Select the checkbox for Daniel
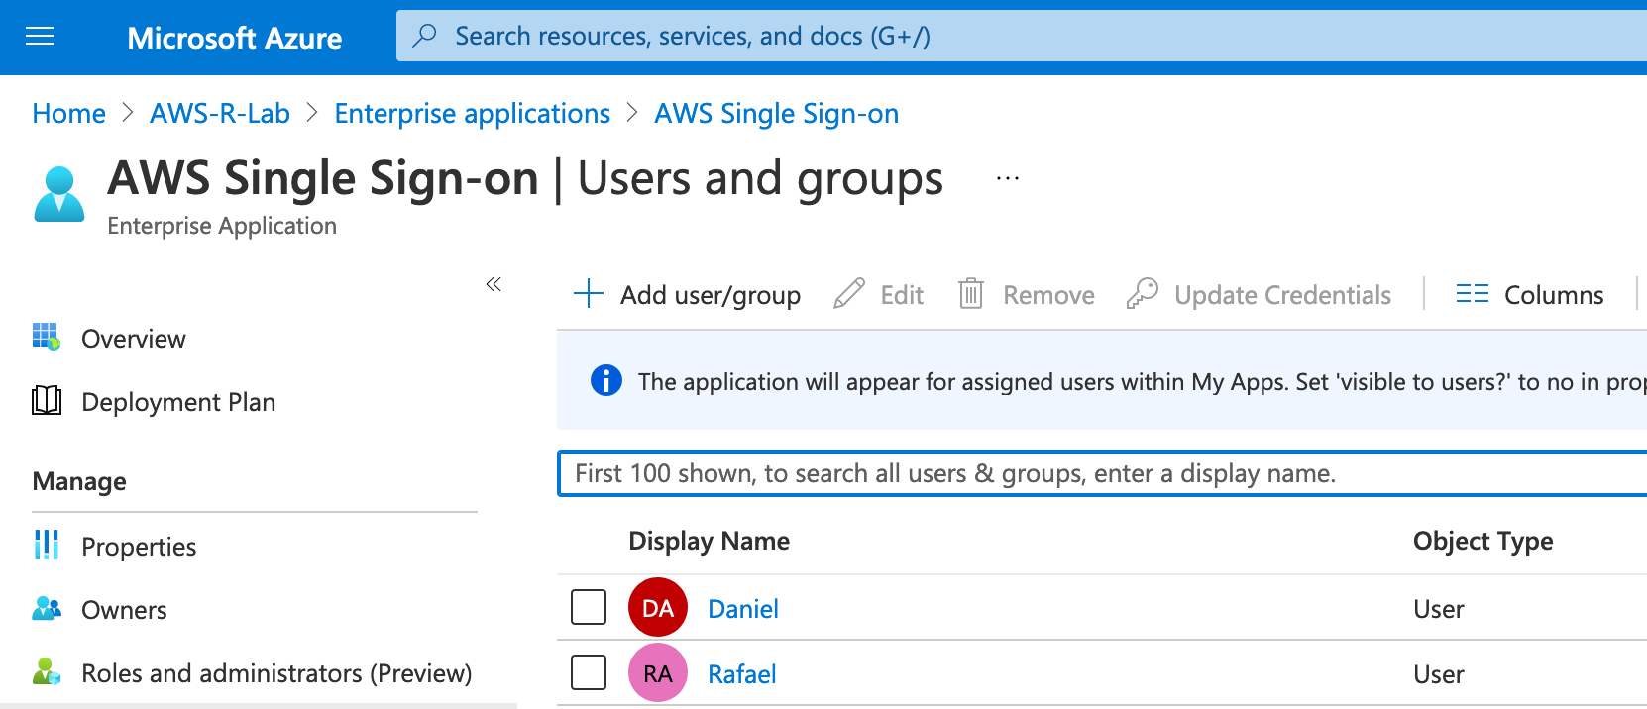The width and height of the screenshot is (1647, 709). 589,607
